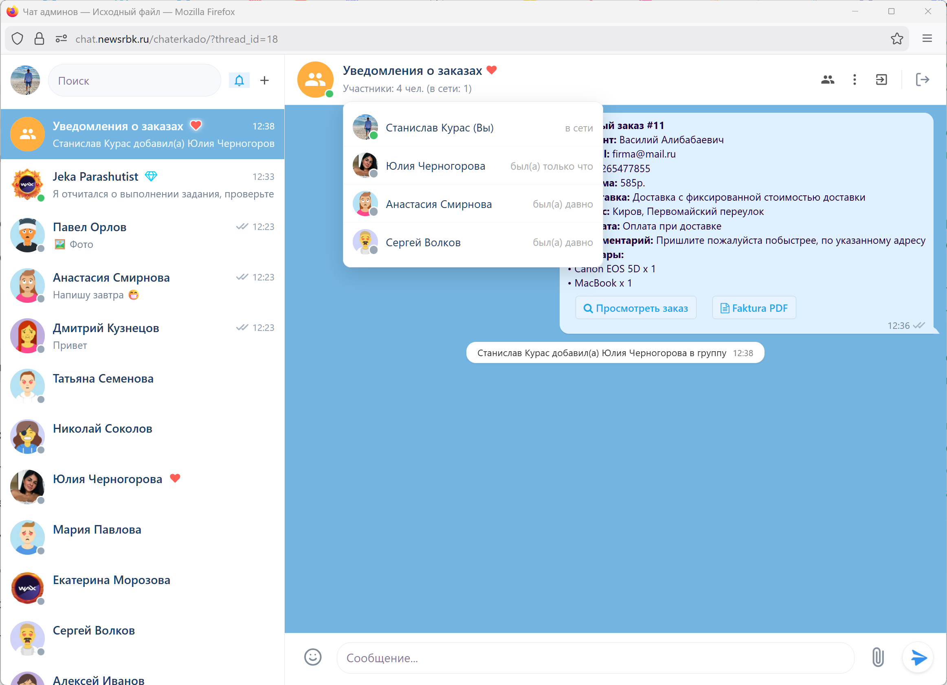947x685 pixels.
Task: Open the Faktura PDF link
Action: pos(754,308)
